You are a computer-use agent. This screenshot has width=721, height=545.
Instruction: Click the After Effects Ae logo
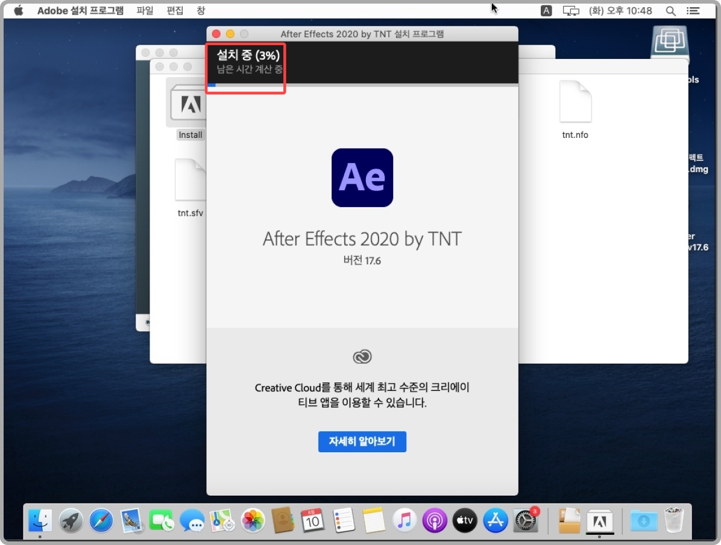tap(362, 178)
